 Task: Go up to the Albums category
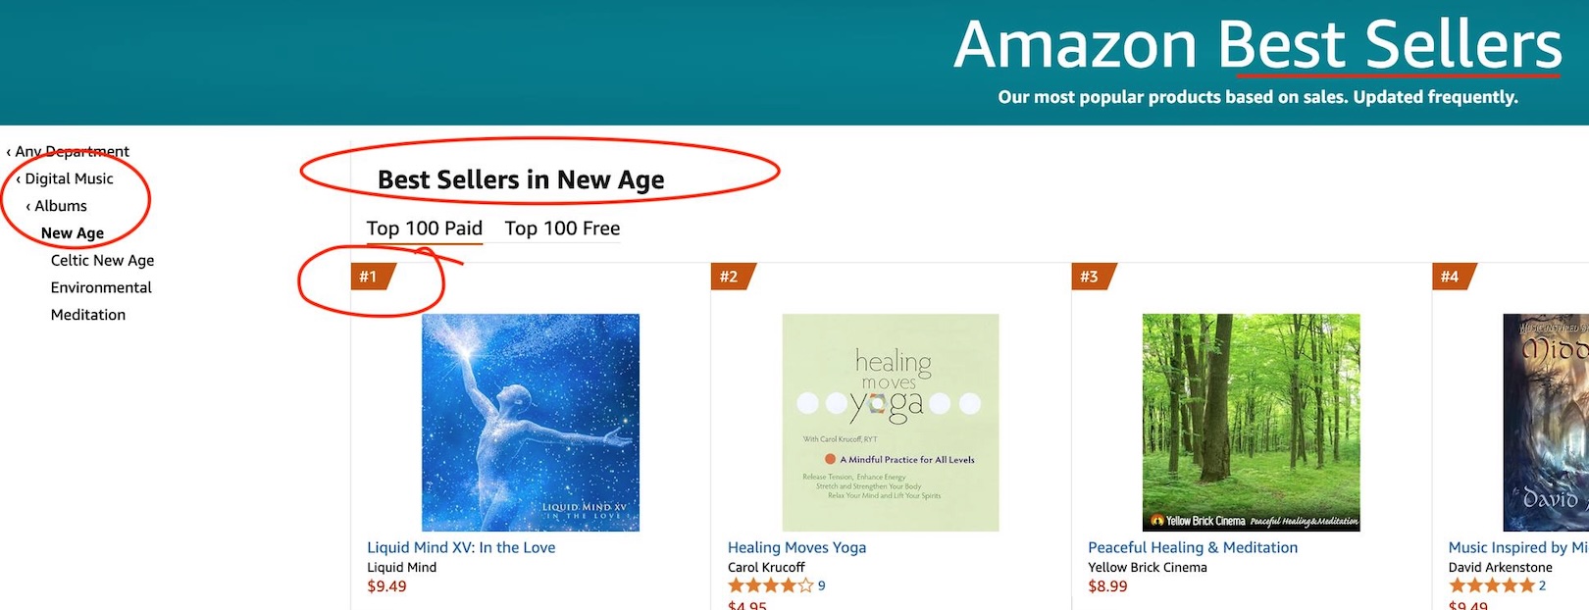(x=61, y=206)
